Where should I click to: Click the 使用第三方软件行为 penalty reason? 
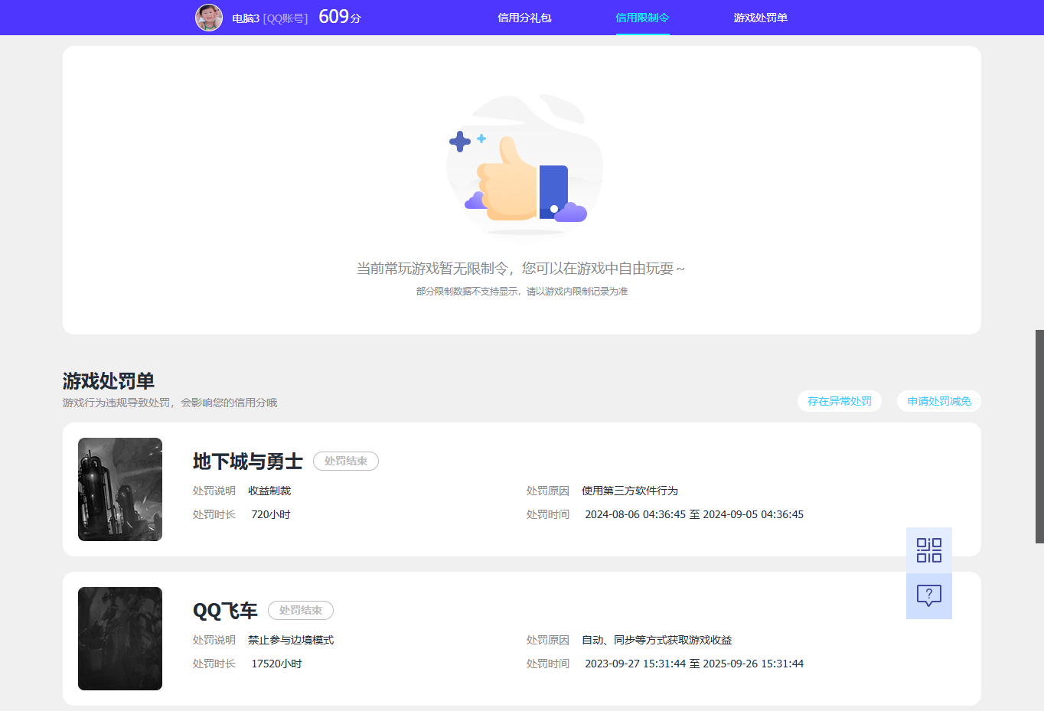click(629, 491)
